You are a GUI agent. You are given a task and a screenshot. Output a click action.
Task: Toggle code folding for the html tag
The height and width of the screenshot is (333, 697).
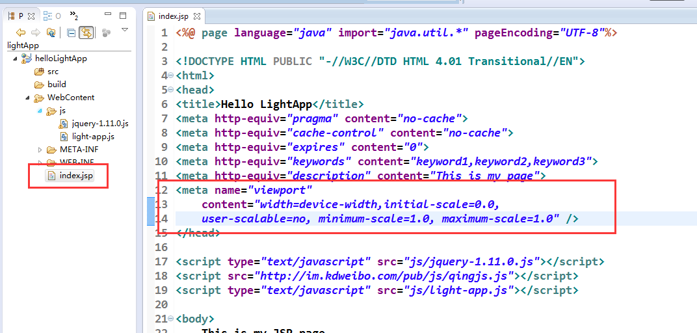click(171, 76)
